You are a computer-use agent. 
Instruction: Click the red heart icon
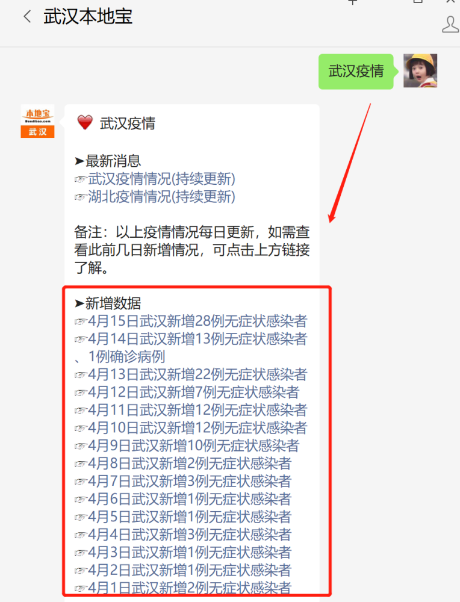(85, 122)
